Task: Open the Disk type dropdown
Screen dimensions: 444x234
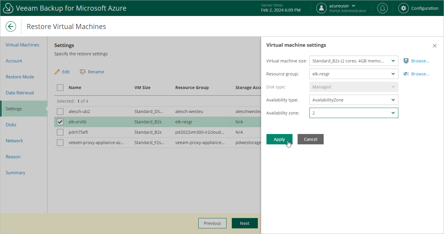Action: pos(354,87)
